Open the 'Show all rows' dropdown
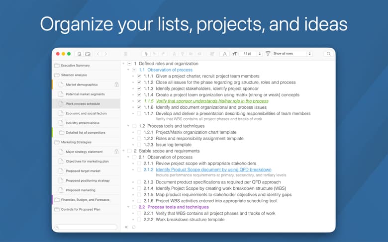 292,54
